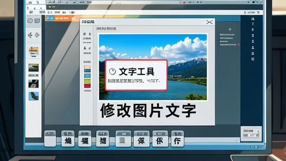
Task: Pick the light blue color swatch
Action: tap(88, 76)
